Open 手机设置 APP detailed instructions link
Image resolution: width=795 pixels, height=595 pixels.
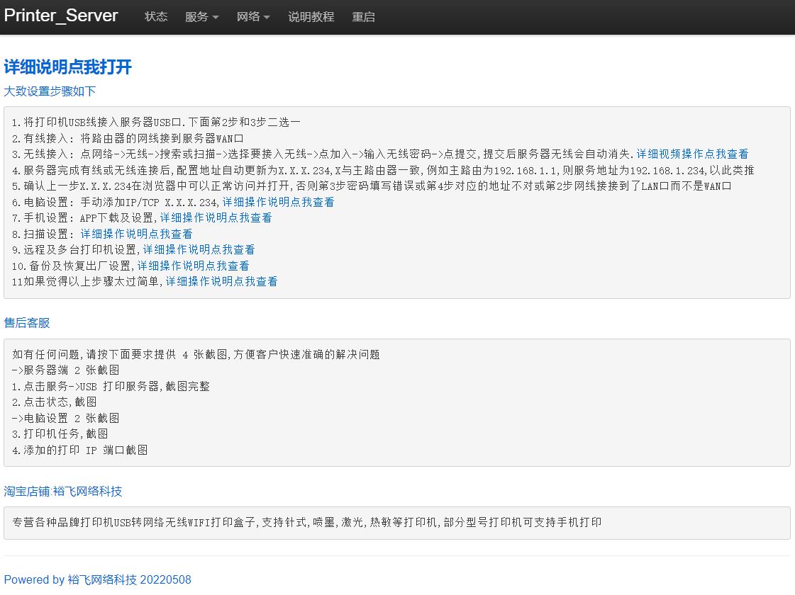click(216, 217)
